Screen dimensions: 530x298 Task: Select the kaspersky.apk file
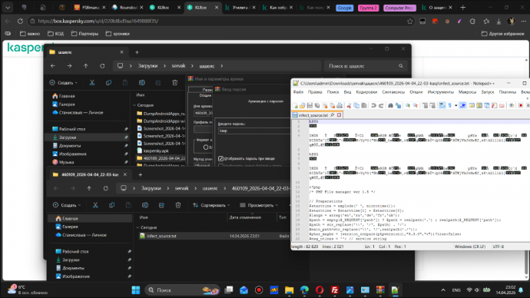(156, 151)
